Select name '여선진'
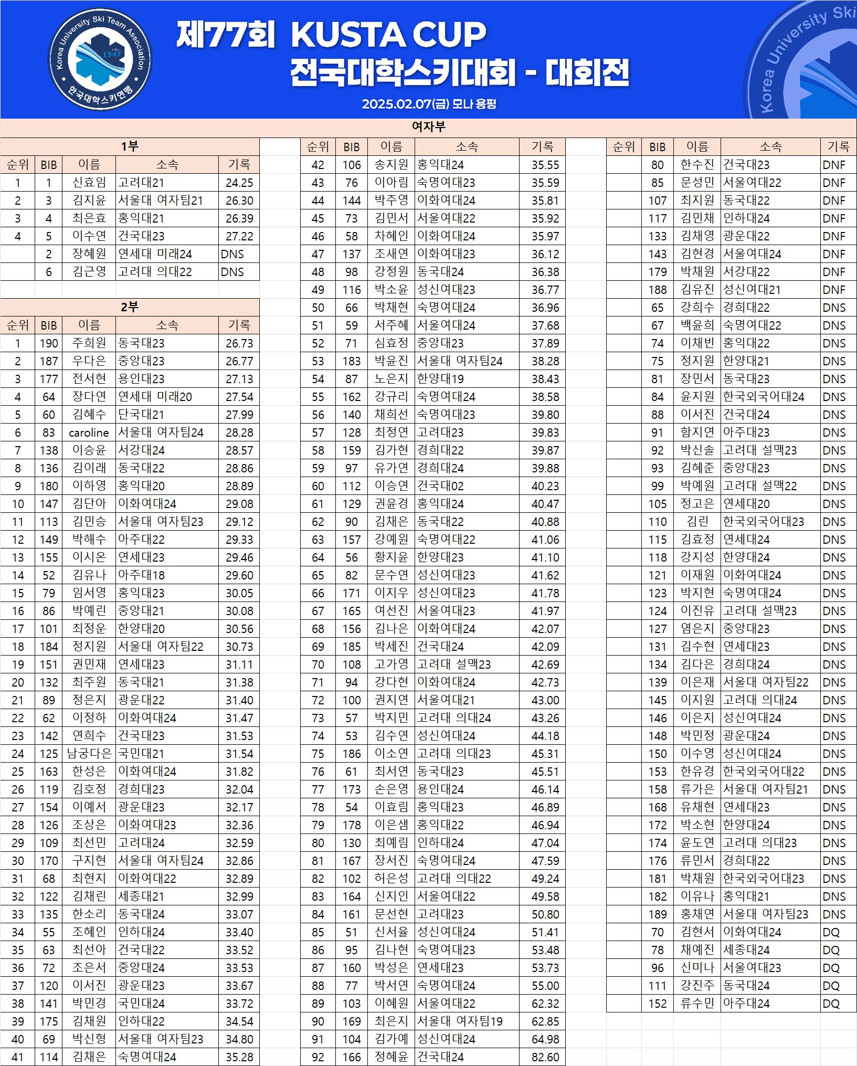Image resolution: width=857 pixels, height=1066 pixels. [391, 611]
